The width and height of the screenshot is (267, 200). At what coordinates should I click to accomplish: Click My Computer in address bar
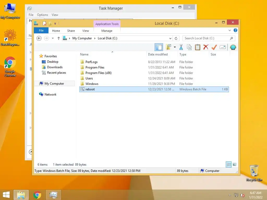point(82,38)
